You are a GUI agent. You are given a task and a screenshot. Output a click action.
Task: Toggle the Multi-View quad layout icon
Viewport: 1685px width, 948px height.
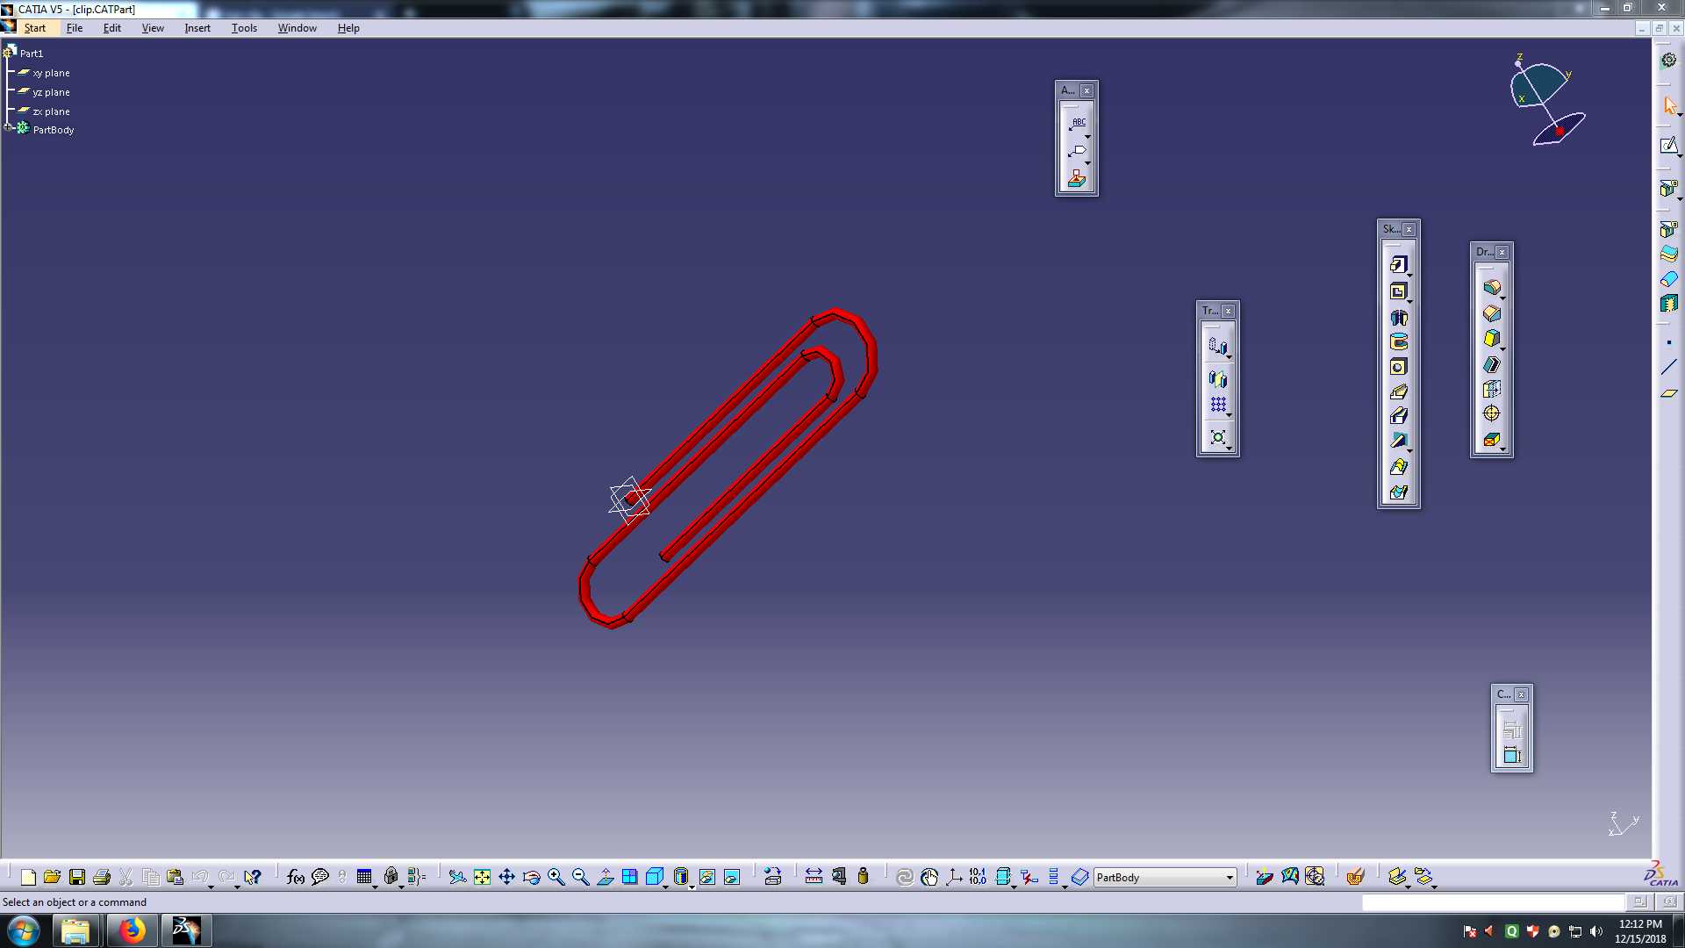pos(629,877)
